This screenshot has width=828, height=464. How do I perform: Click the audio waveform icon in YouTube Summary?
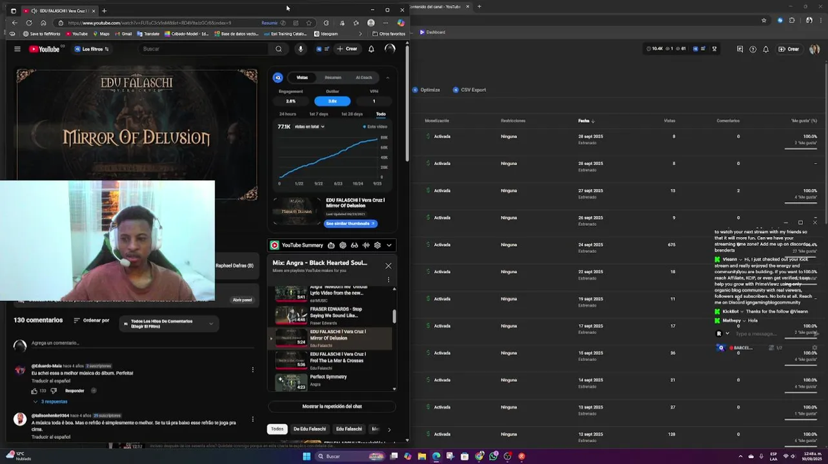pos(366,245)
